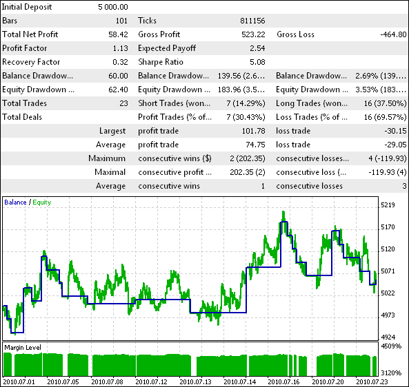Click the 2010.07.01 date axis marker
409x387 pixels.
click(19, 382)
